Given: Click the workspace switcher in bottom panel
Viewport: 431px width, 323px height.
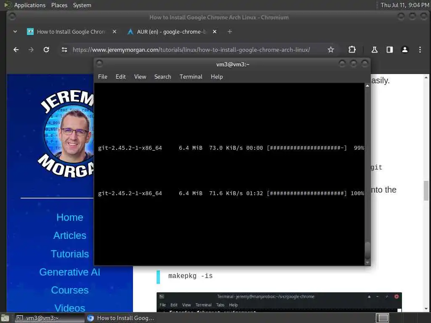Looking at the screenshot, I should (382, 318).
